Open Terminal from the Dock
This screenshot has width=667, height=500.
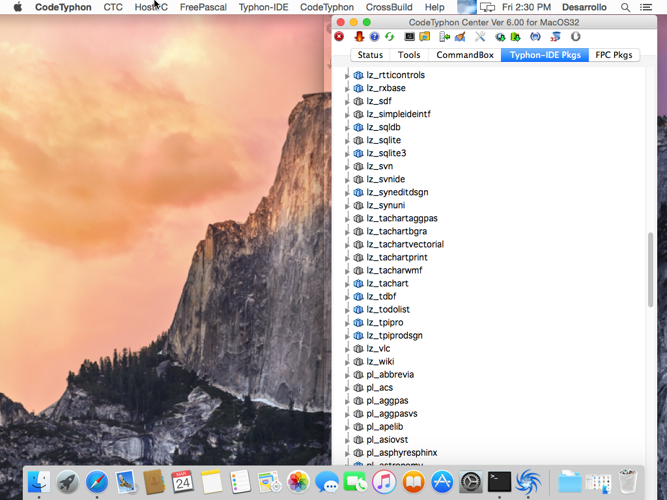coord(499,482)
